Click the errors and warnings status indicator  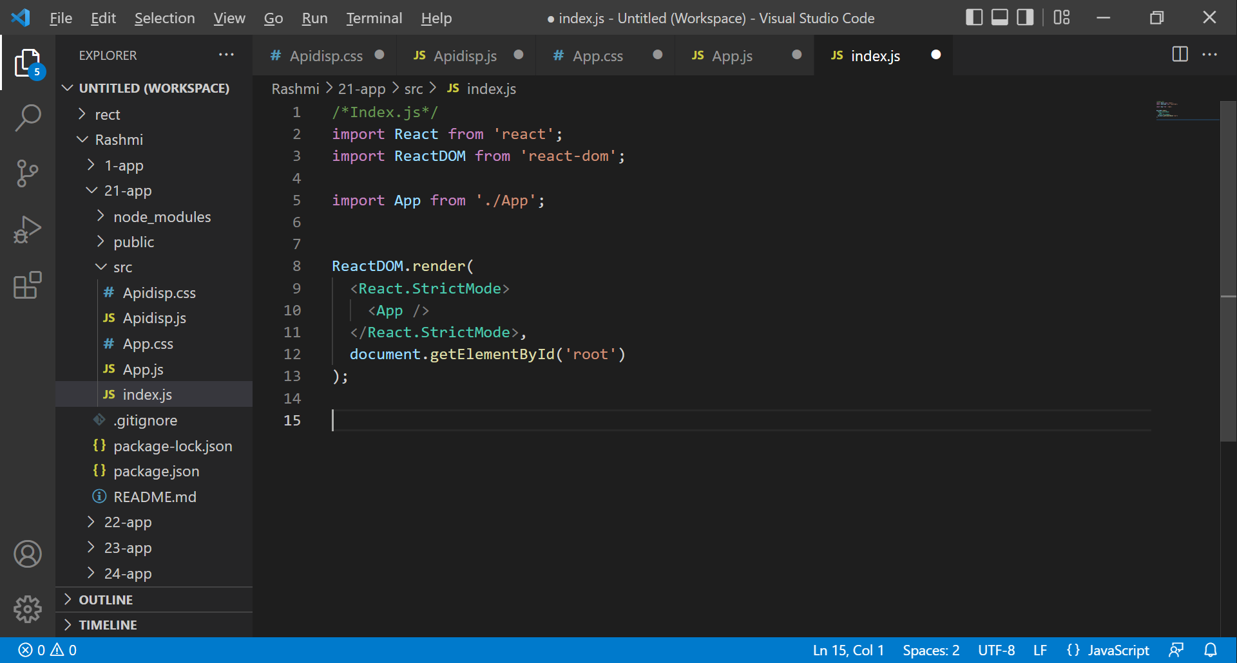48,650
